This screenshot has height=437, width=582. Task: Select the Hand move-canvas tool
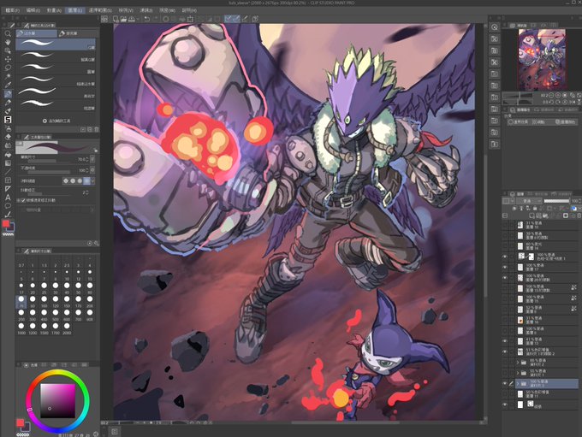[8, 42]
